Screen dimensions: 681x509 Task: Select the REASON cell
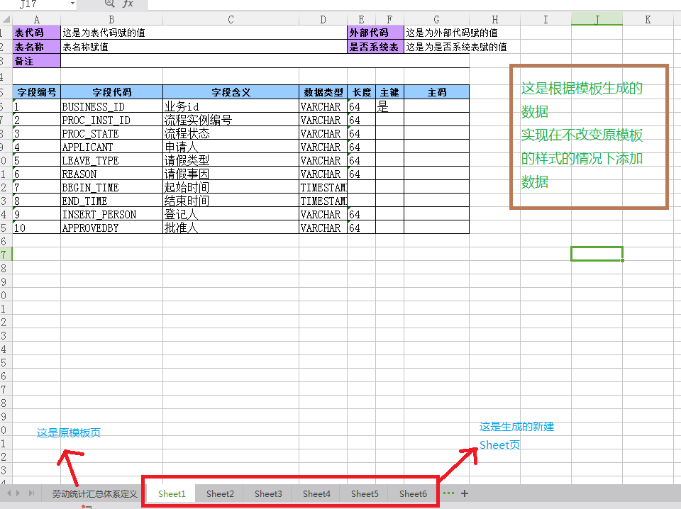pyautogui.click(x=111, y=174)
